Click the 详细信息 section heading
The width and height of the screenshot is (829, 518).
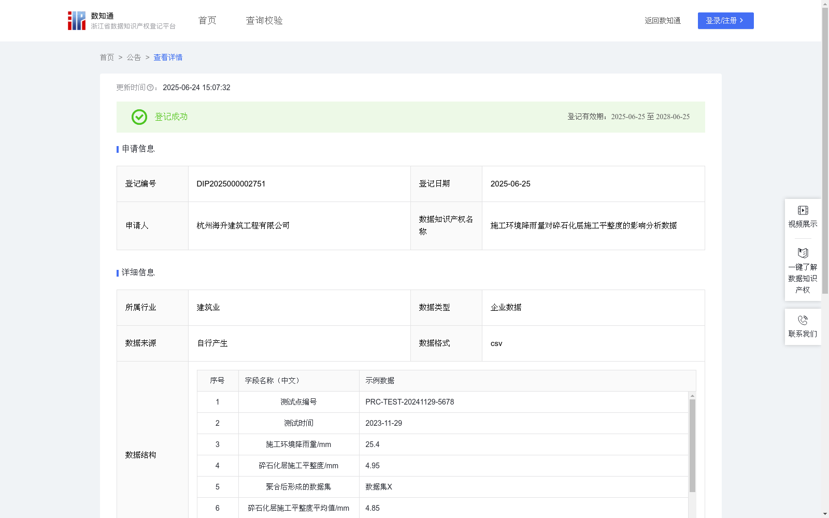138,273
